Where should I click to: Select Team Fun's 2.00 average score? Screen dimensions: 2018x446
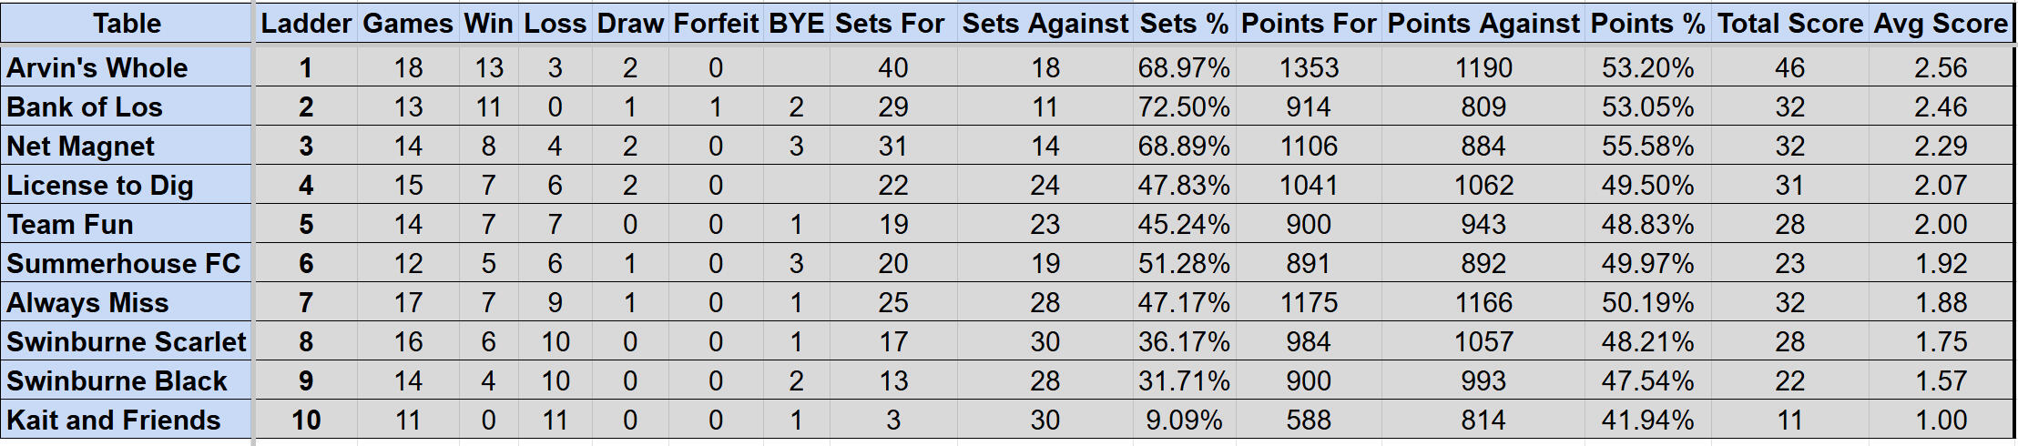(x=1941, y=224)
